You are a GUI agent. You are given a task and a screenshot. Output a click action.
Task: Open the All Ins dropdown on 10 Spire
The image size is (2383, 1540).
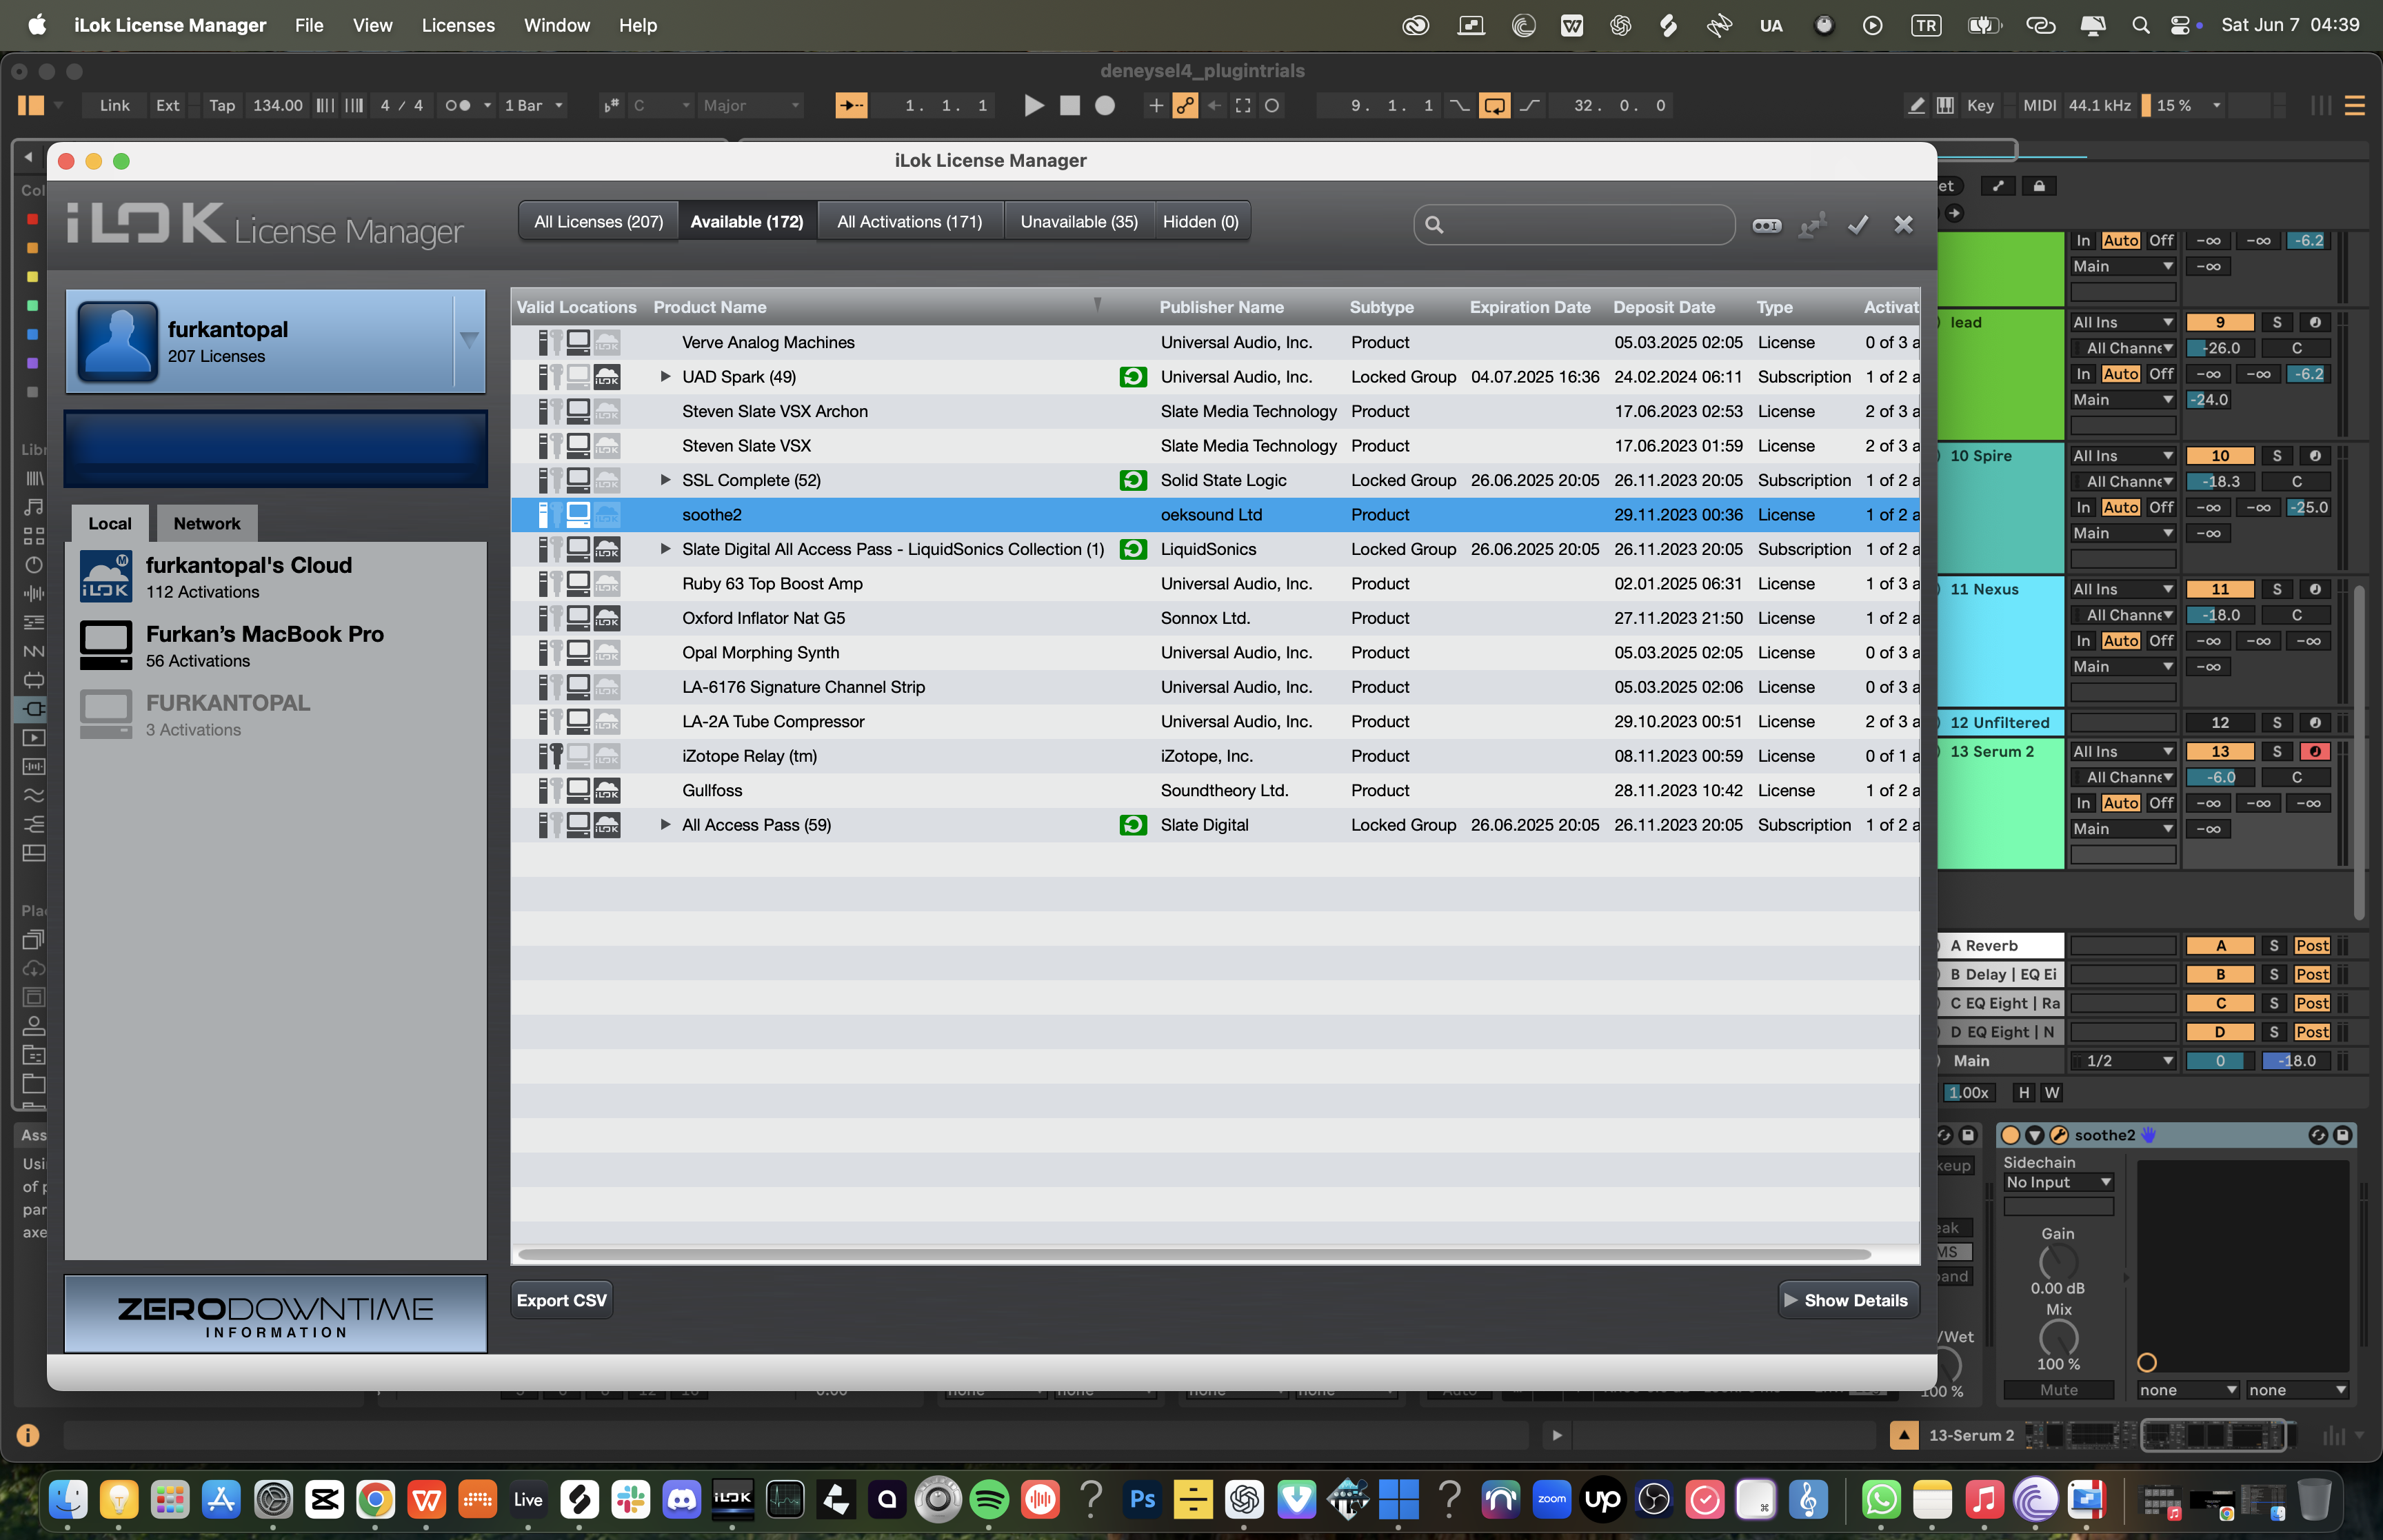pyautogui.click(x=2122, y=456)
